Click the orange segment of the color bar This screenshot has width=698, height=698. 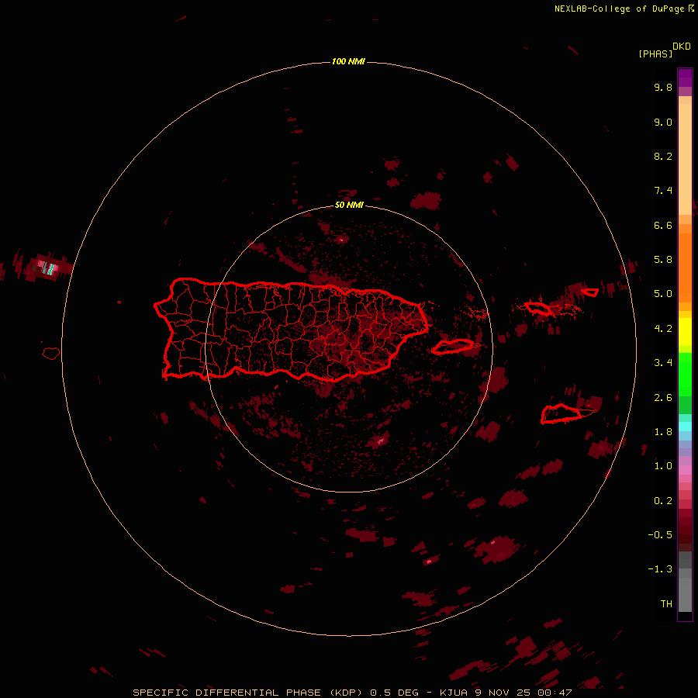point(685,268)
